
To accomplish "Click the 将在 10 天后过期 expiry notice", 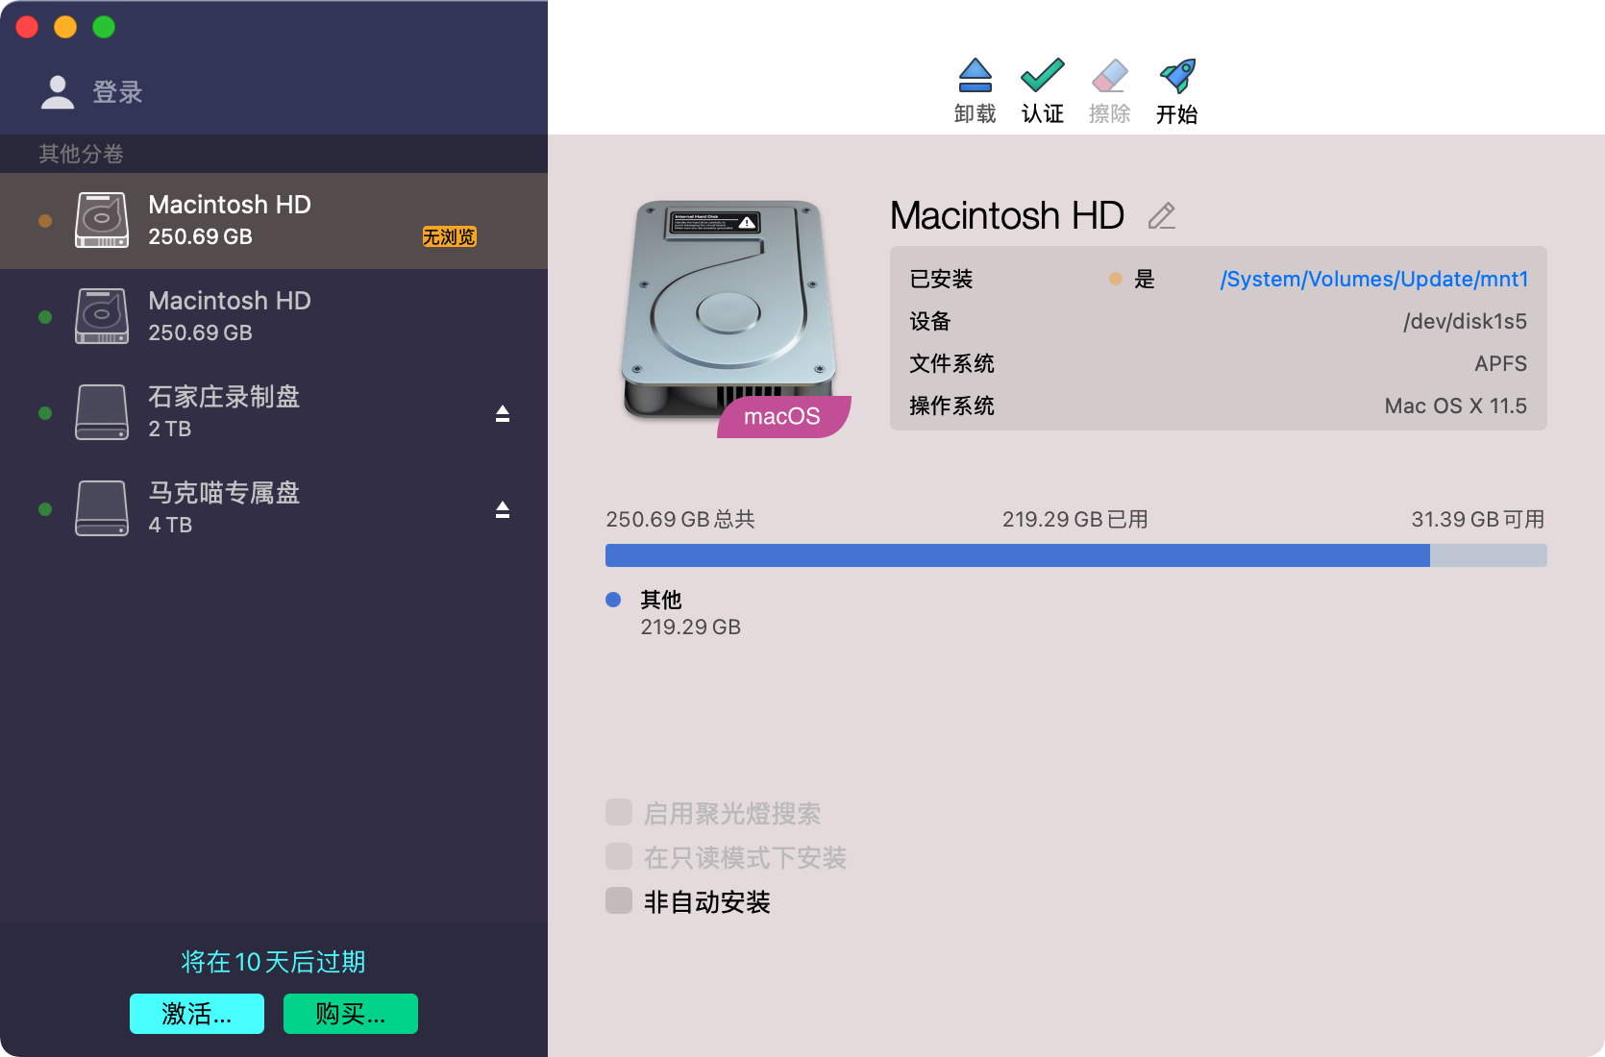I will coord(274,962).
